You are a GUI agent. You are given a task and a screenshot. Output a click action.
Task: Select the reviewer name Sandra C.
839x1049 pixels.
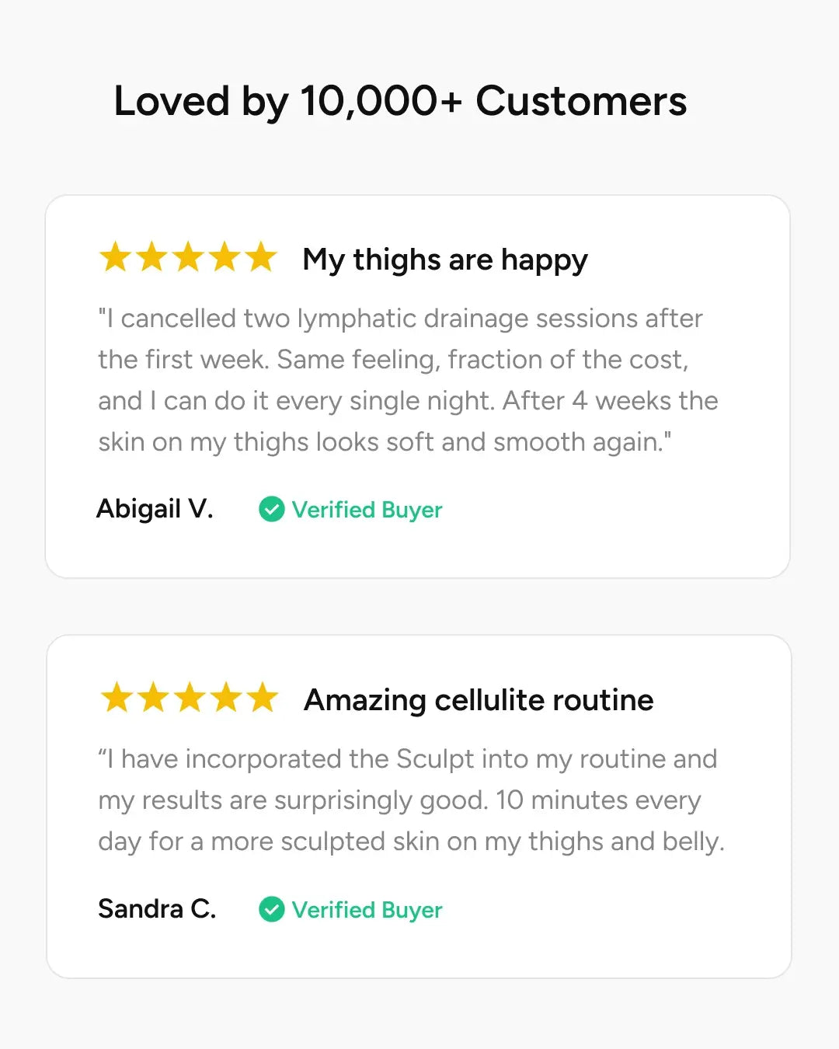(157, 908)
